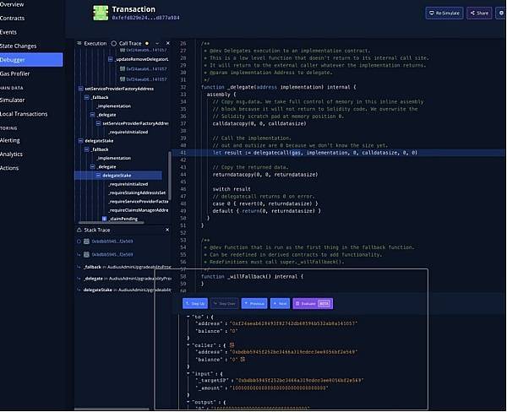Collapse the "to" JSON object
Image resolution: width=507 pixels, height=412 pixels.
coord(188,317)
